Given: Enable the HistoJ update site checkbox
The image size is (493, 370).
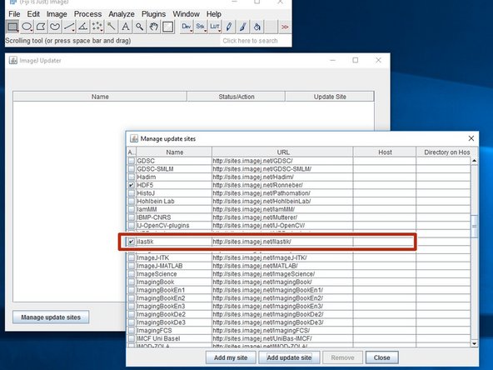Looking at the screenshot, I should (132, 193).
